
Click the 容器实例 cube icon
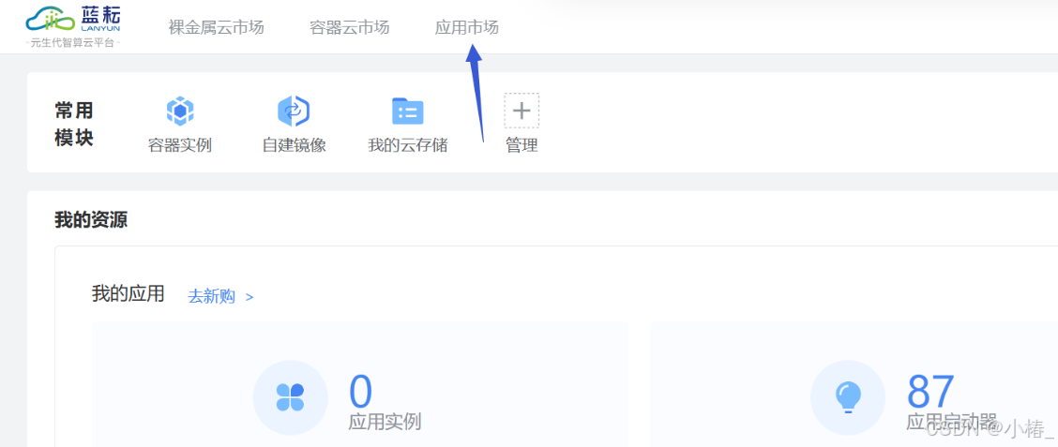180,111
